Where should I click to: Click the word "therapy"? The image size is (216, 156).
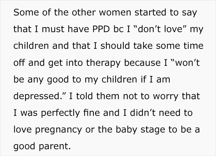click(103, 63)
